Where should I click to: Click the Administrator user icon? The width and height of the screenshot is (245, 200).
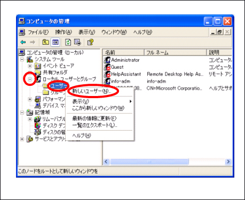pyautogui.click(x=107, y=60)
